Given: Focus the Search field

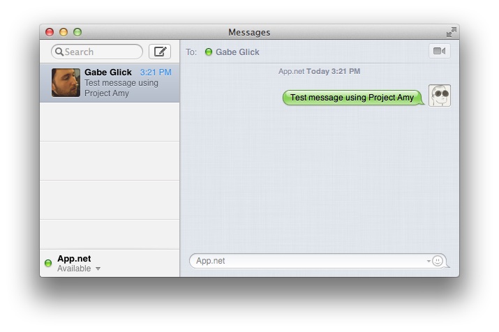Looking at the screenshot, I should [x=101, y=52].
